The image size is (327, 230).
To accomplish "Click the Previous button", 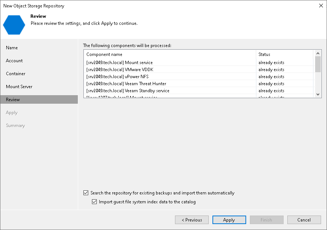I will [x=192, y=220].
